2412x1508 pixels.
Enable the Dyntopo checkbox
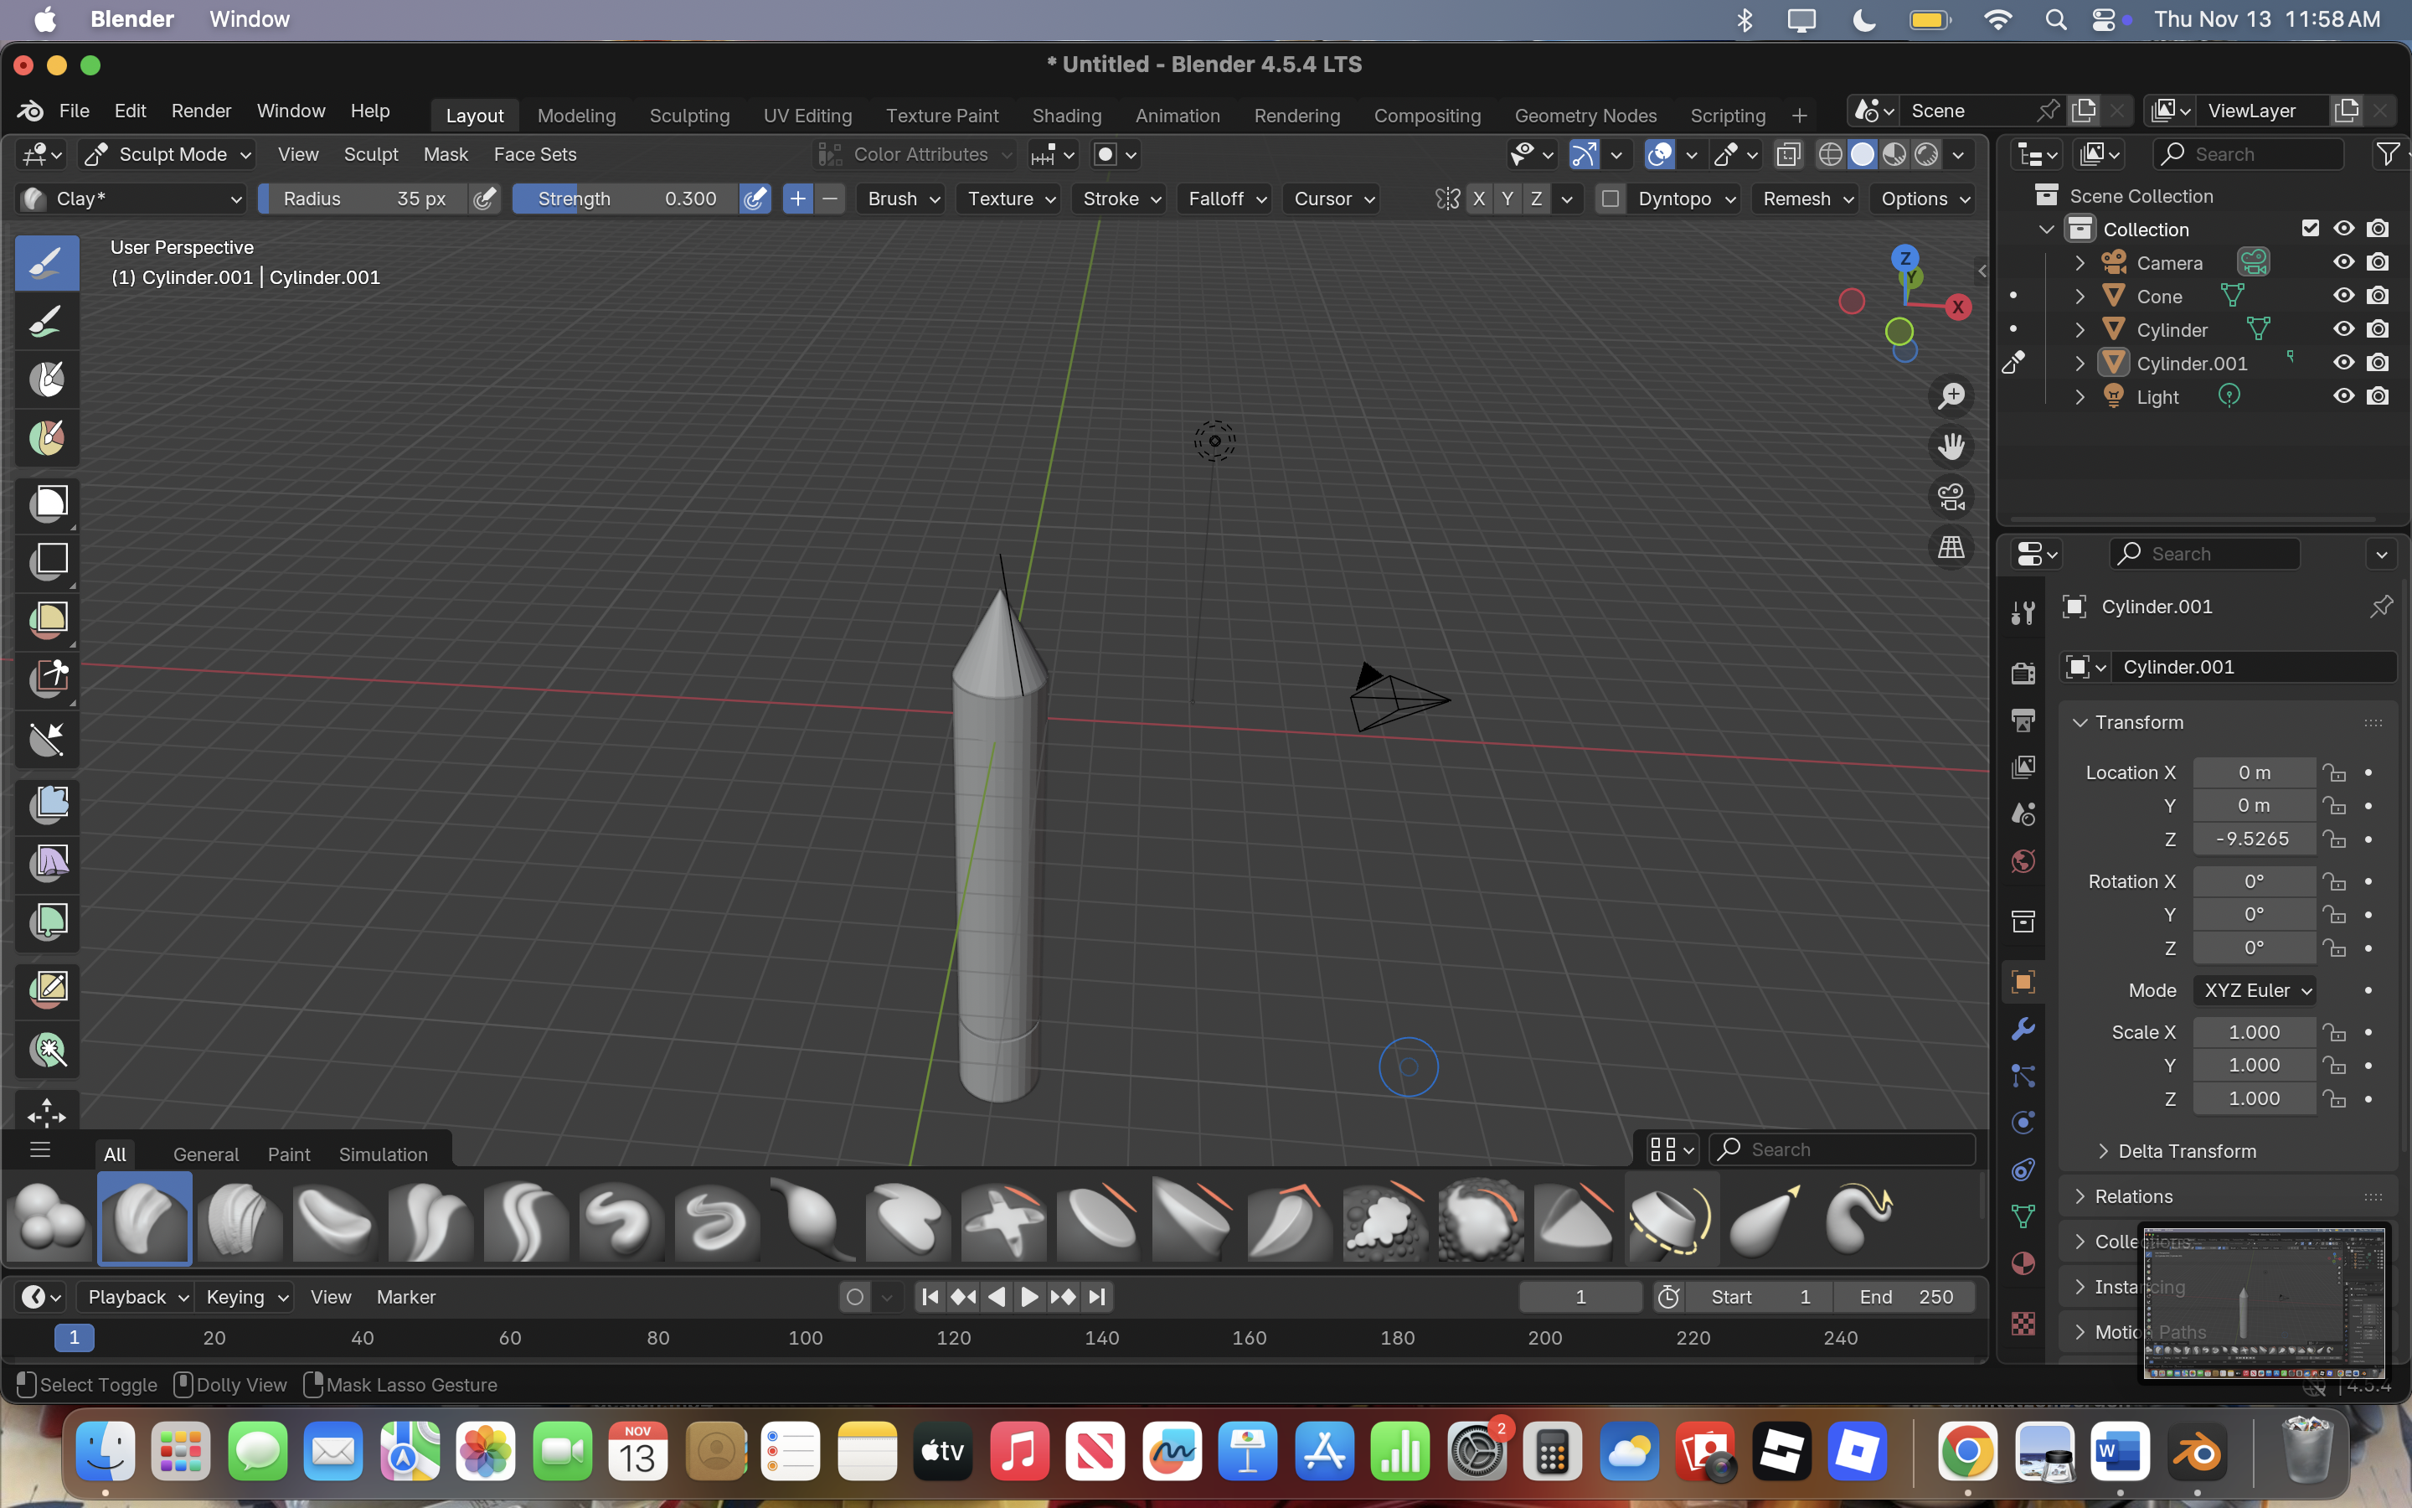pos(1610,199)
